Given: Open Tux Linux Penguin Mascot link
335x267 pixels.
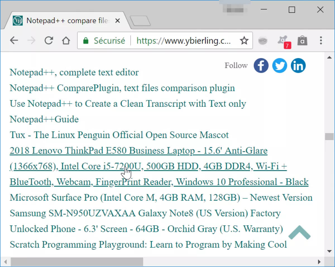Looking at the screenshot, I should (119, 135).
